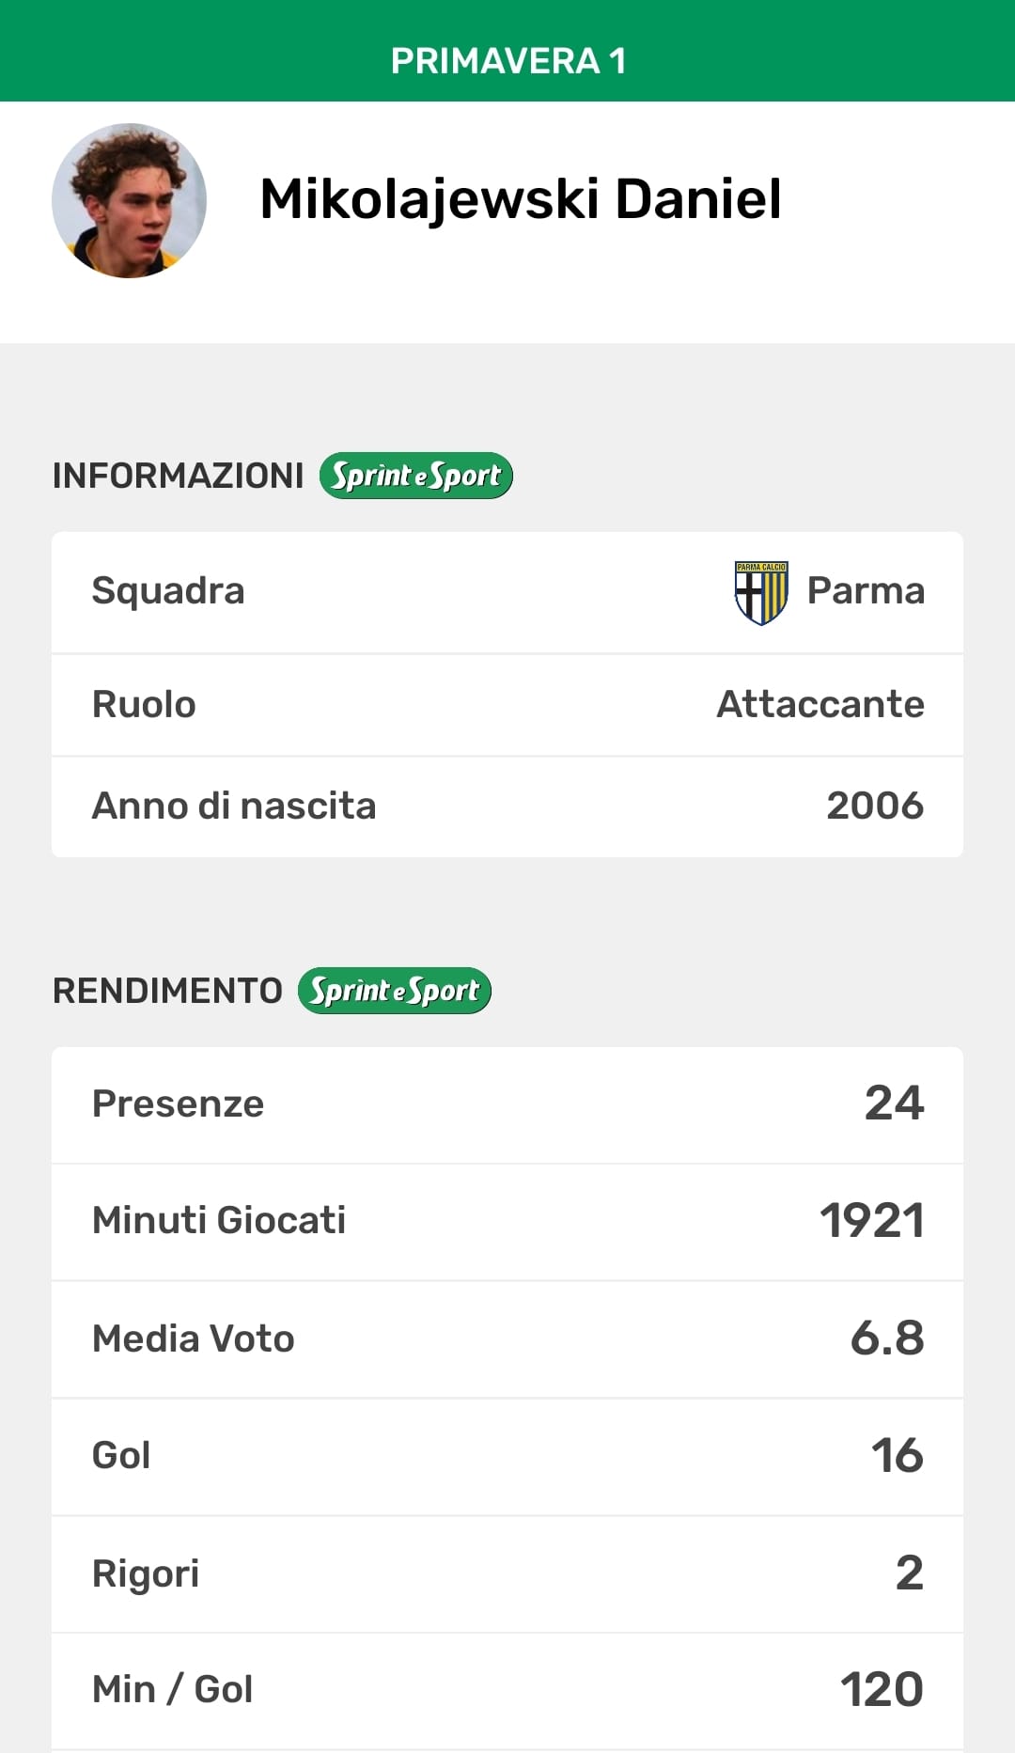Open Daniel Mikolajewski's profile photo

(130, 201)
